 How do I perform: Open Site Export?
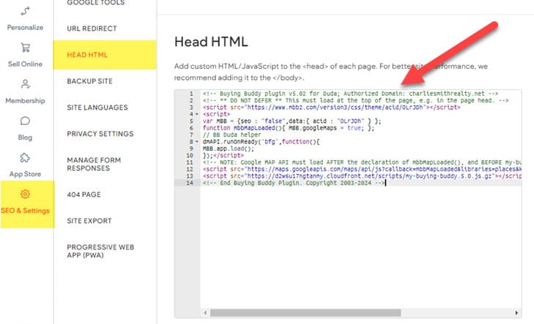tap(89, 221)
